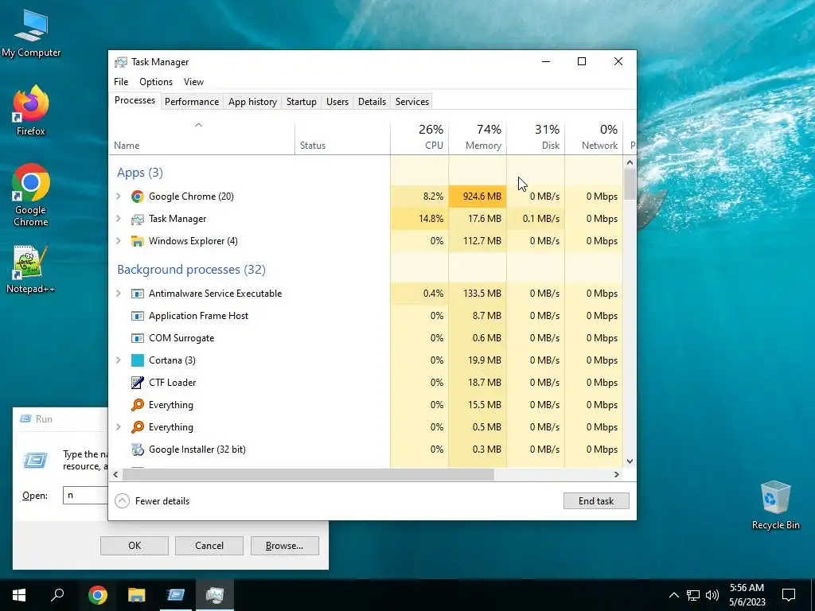Sort by the Status column header
The height and width of the screenshot is (611, 815).
click(342, 138)
